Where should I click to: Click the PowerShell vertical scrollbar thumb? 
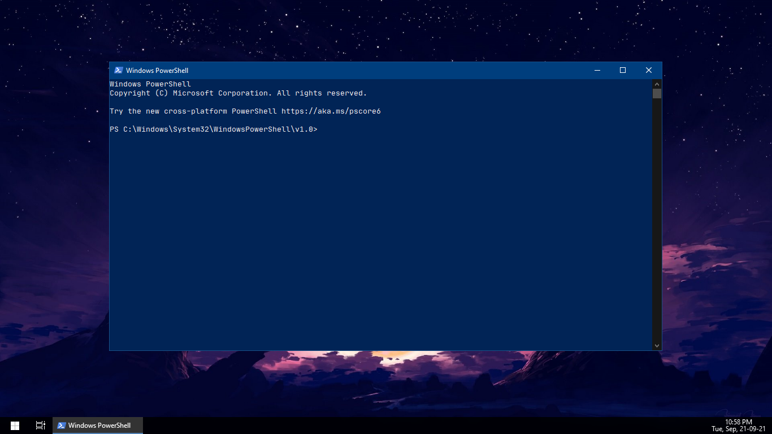[657, 93]
